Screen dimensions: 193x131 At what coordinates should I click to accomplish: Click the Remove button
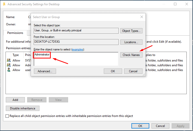click(37, 100)
